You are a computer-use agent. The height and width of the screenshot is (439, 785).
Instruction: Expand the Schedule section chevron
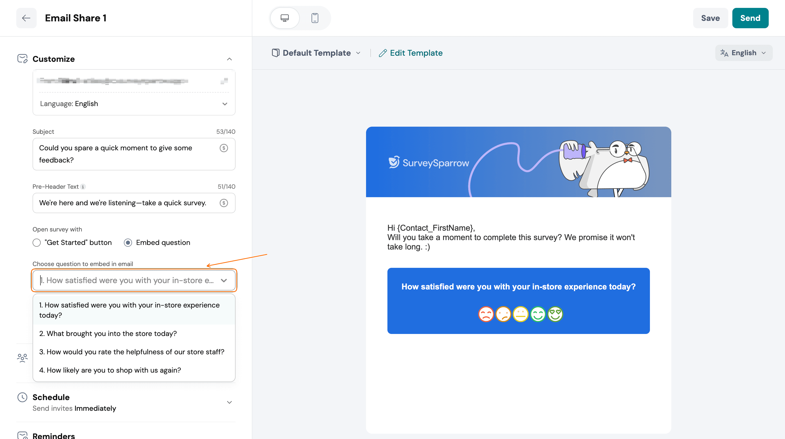click(229, 402)
